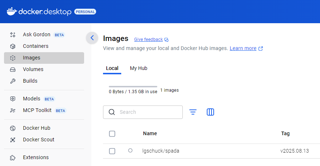Open the filter options dropdown
This screenshot has height=166, width=320.
pos(193,112)
